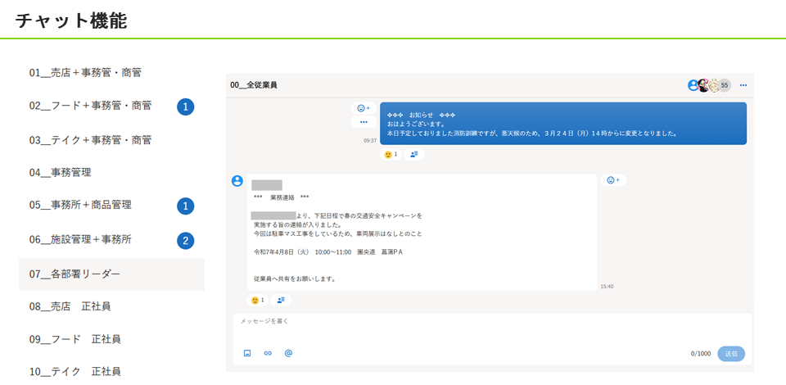Click the 15:40 timestamp
Screen dimensions: 786x385
[x=607, y=287]
